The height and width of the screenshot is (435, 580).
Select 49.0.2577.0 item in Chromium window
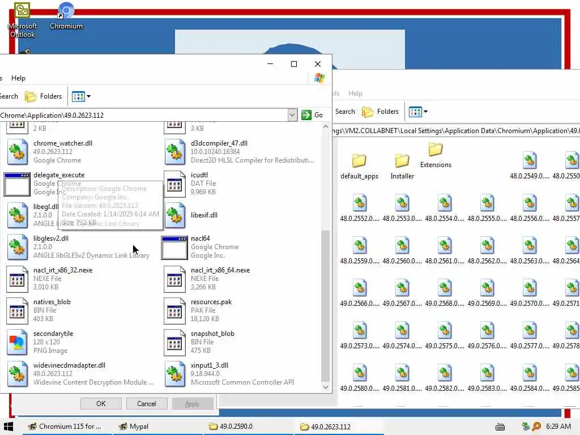click(x=530, y=335)
